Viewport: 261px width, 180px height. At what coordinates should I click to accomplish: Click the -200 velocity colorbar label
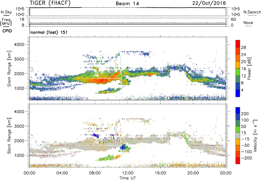coord(247,158)
